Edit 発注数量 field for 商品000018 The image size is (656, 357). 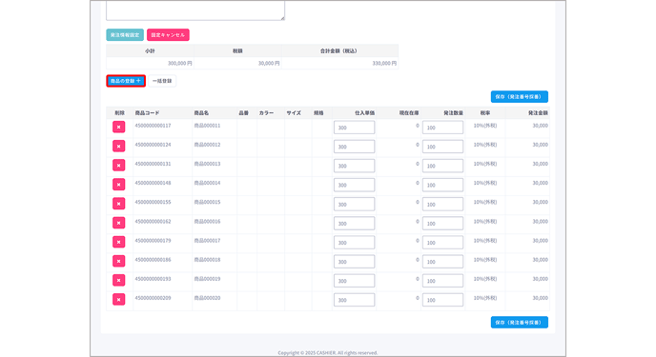point(442,262)
